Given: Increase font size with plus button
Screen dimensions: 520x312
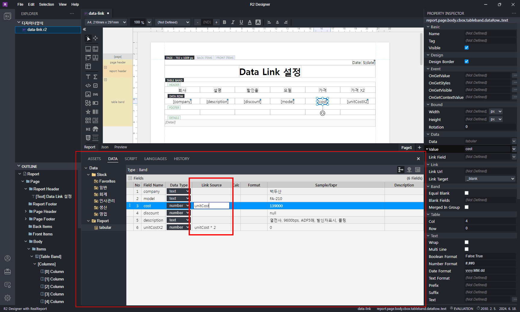Looking at the screenshot, I should click(x=216, y=22).
